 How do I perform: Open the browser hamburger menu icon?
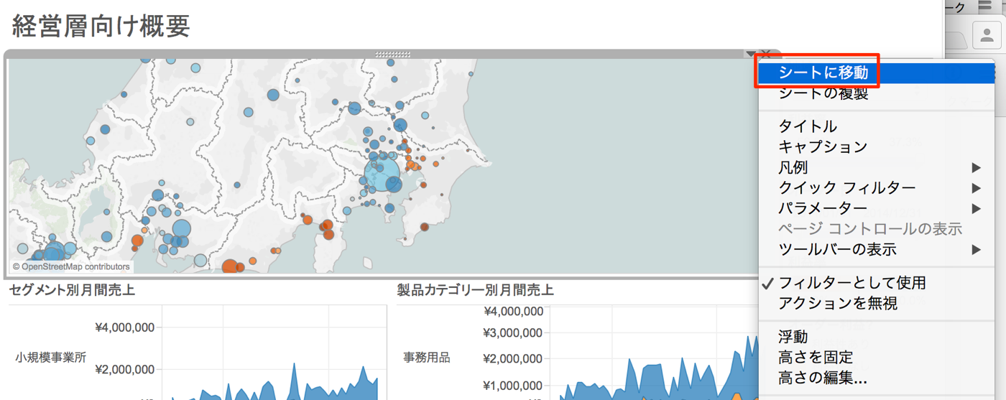(x=984, y=6)
